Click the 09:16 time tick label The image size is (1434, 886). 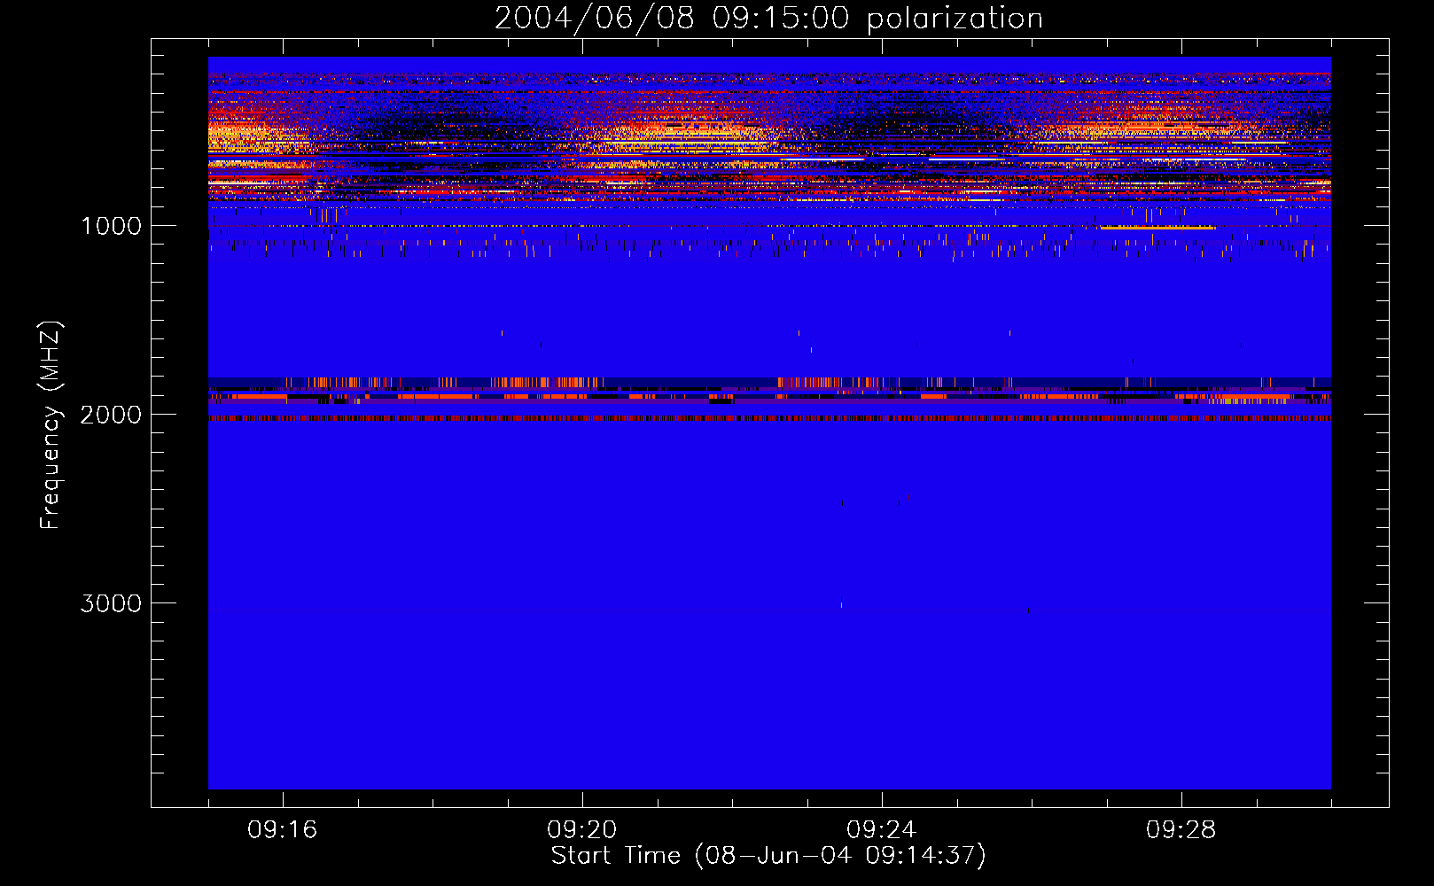coord(283,830)
